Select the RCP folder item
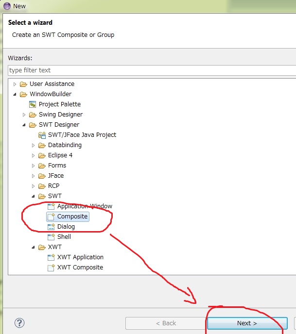The image size is (296, 334). (53, 186)
